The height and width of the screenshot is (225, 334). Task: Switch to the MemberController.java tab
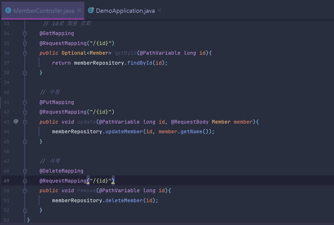pyautogui.click(x=43, y=11)
